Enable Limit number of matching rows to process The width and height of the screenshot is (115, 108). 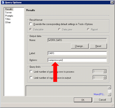(x=31, y=71)
